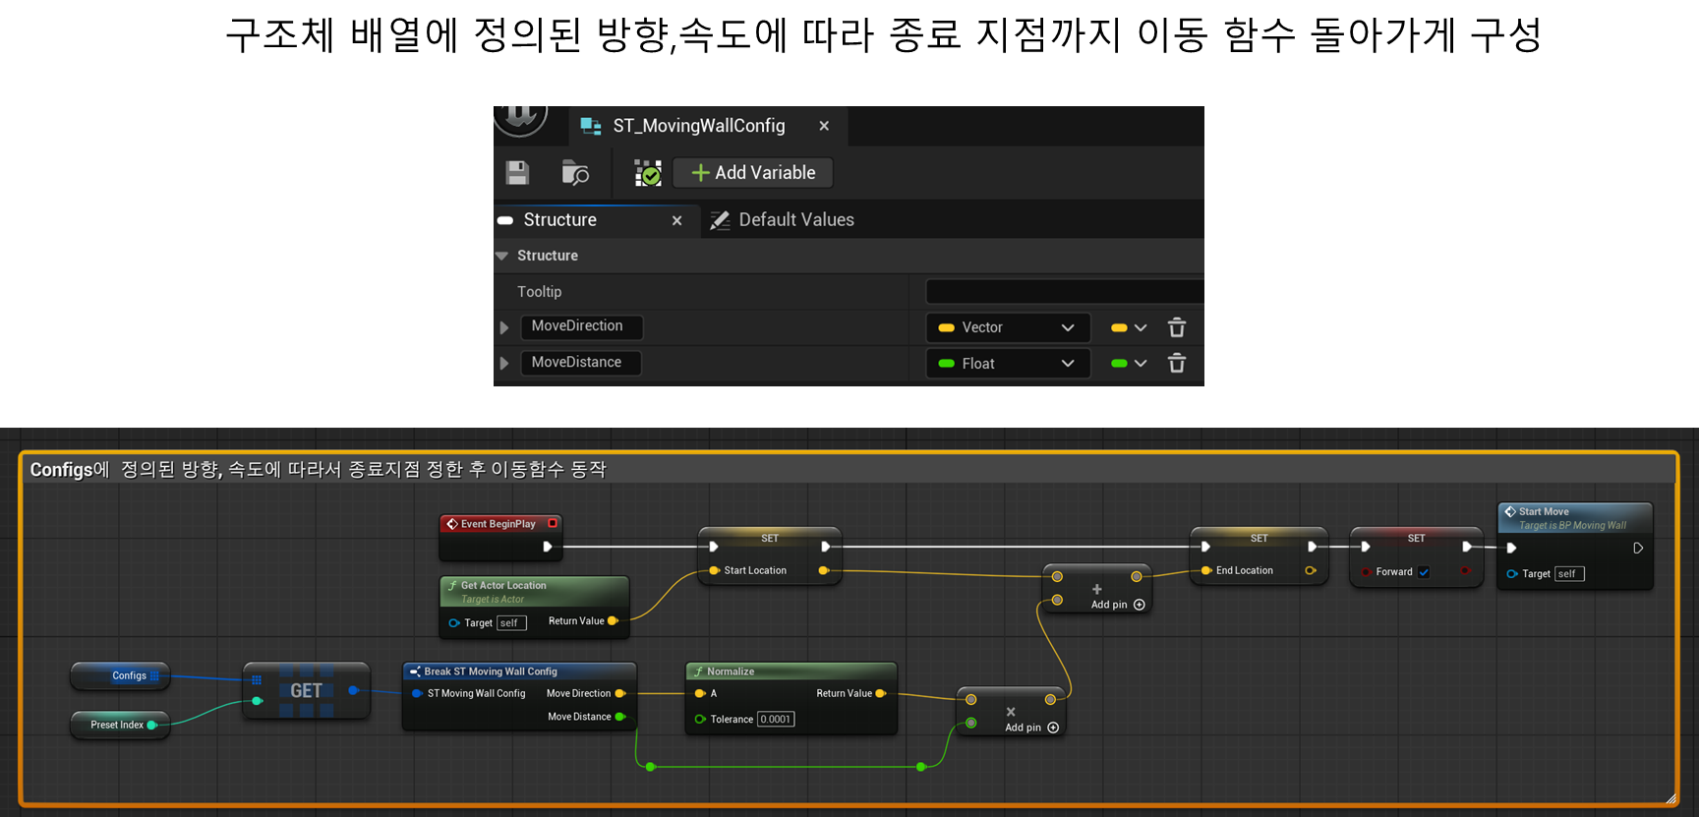Click Get Actor Location Return Value pin
The height and width of the screenshot is (817, 1699).
(x=613, y=620)
